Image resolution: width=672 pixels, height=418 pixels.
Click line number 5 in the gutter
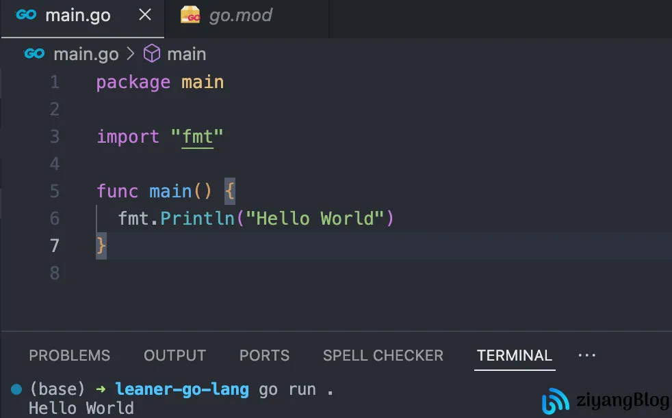(54, 191)
